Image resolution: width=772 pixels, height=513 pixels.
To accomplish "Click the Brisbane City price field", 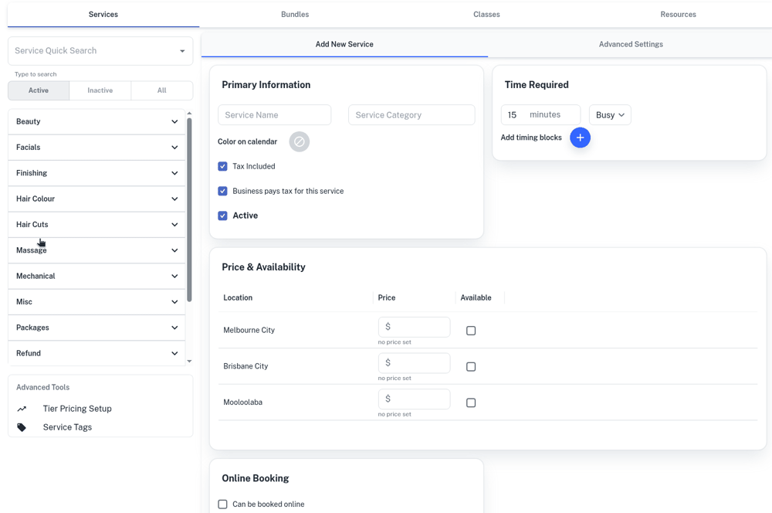I will click(414, 363).
